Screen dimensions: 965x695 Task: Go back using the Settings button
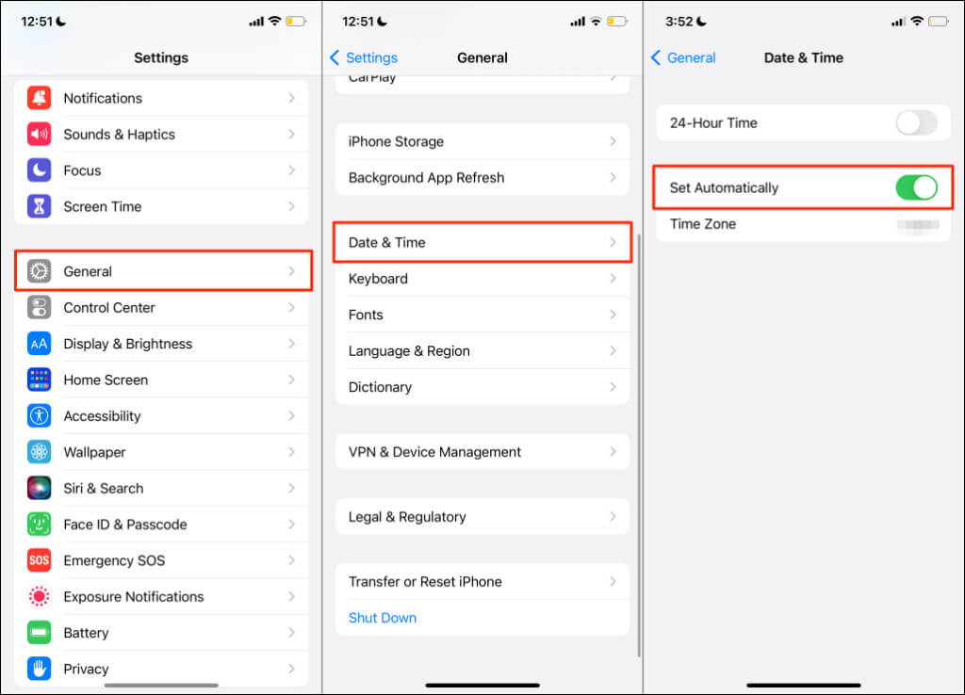coord(364,57)
